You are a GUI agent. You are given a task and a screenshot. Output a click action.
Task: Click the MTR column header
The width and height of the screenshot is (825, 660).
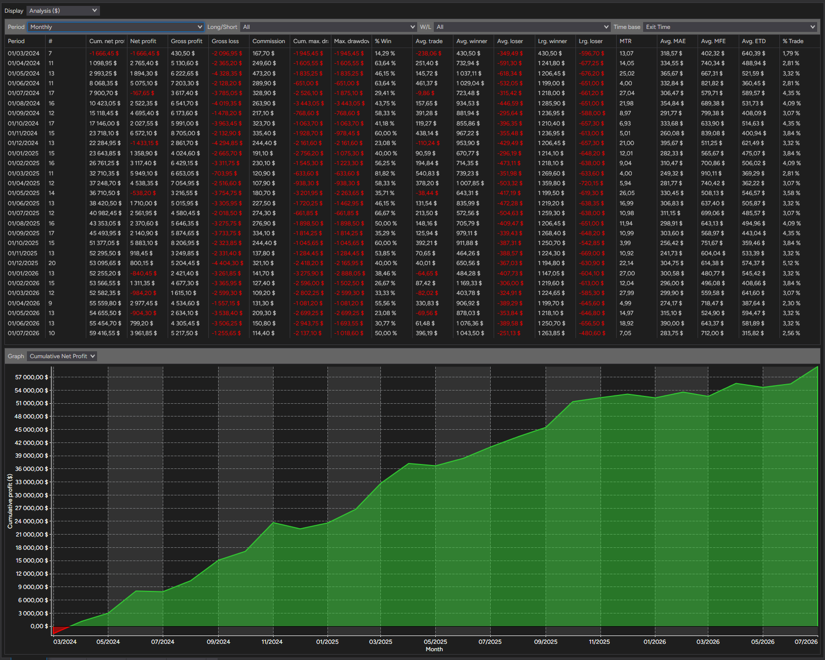637,41
